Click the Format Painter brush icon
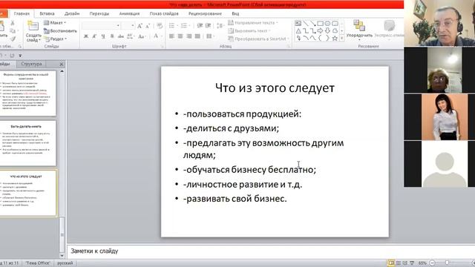 (x=13, y=39)
